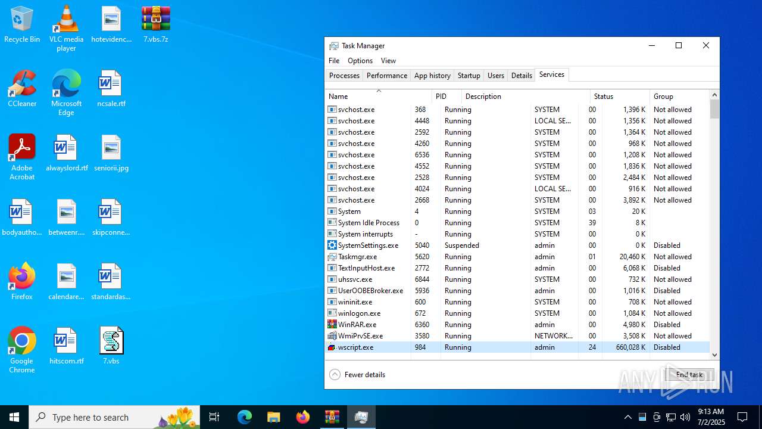The image size is (762, 429).
Task: Select the Taskmgr.exe process row
Action: click(x=517, y=257)
